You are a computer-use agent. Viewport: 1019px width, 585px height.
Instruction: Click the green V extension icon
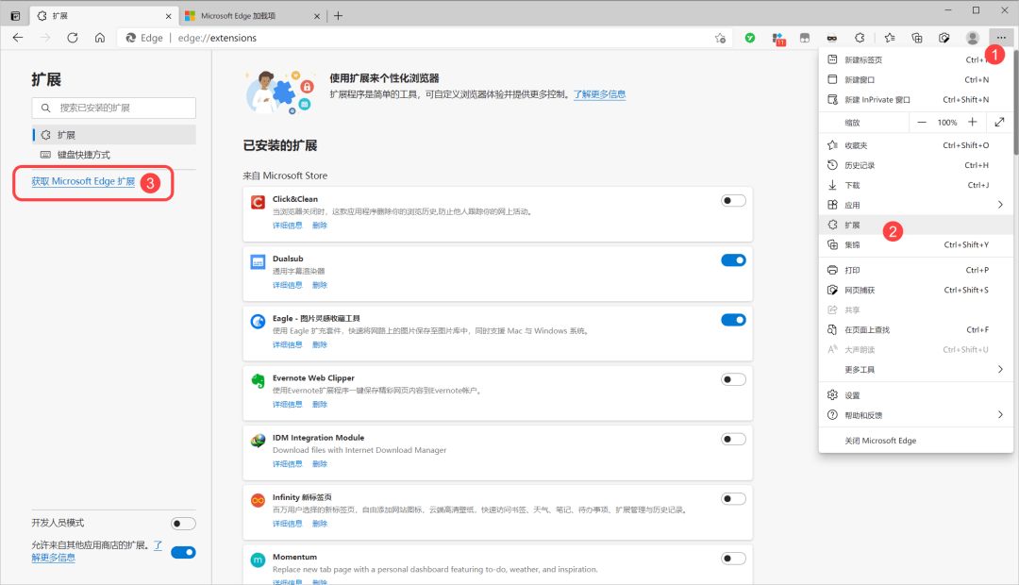click(x=750, y=38)
